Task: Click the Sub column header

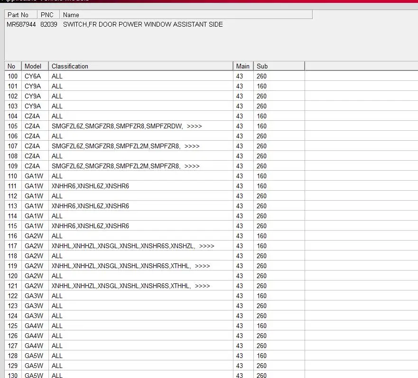Action: click(x=279, y=66)
